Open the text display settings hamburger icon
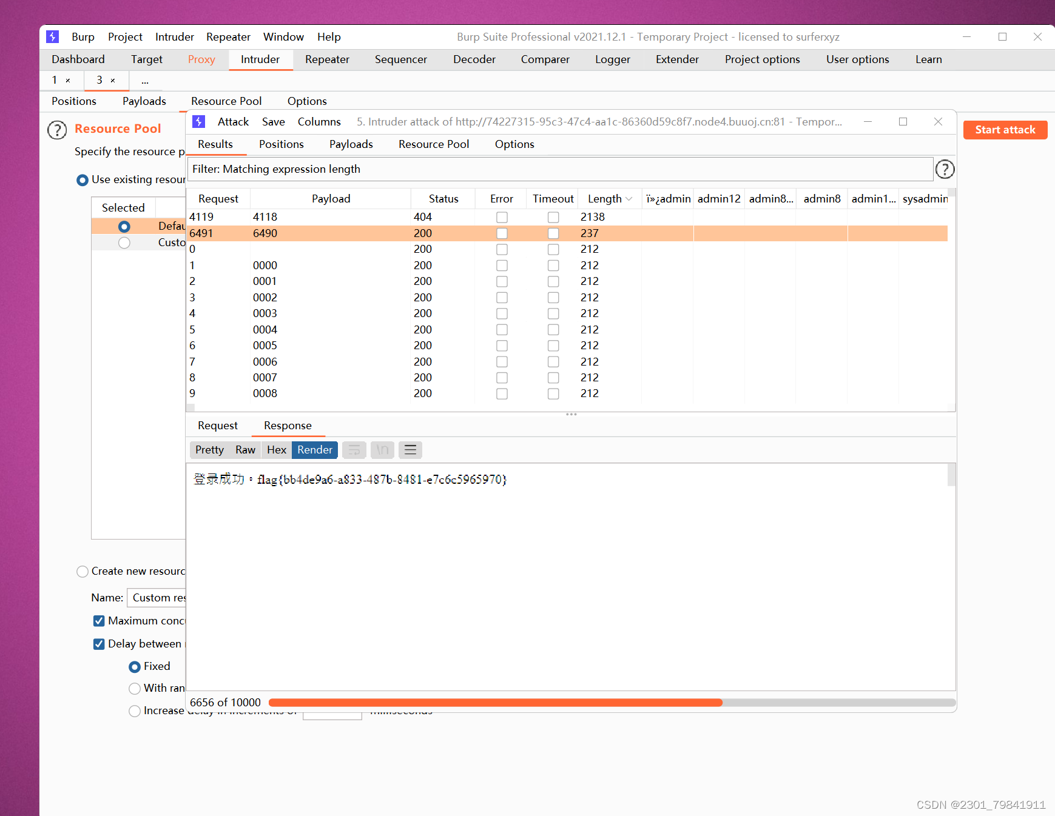1055x816 pixels. tap(410, 450)
